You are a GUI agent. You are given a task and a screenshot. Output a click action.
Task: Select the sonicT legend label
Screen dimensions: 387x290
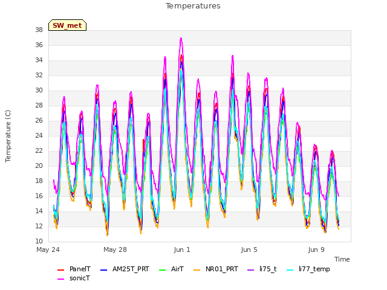coord(80,278)
